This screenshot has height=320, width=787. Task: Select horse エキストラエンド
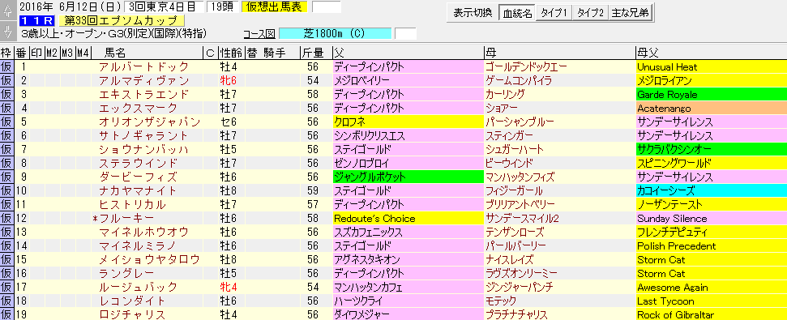144,94
